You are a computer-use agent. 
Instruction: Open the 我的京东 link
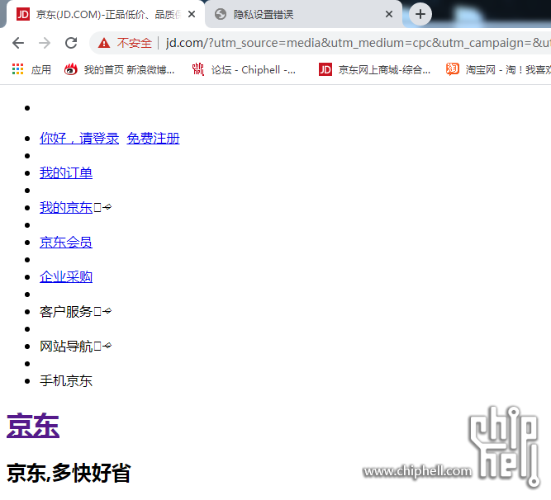click(x=66, y=208)
